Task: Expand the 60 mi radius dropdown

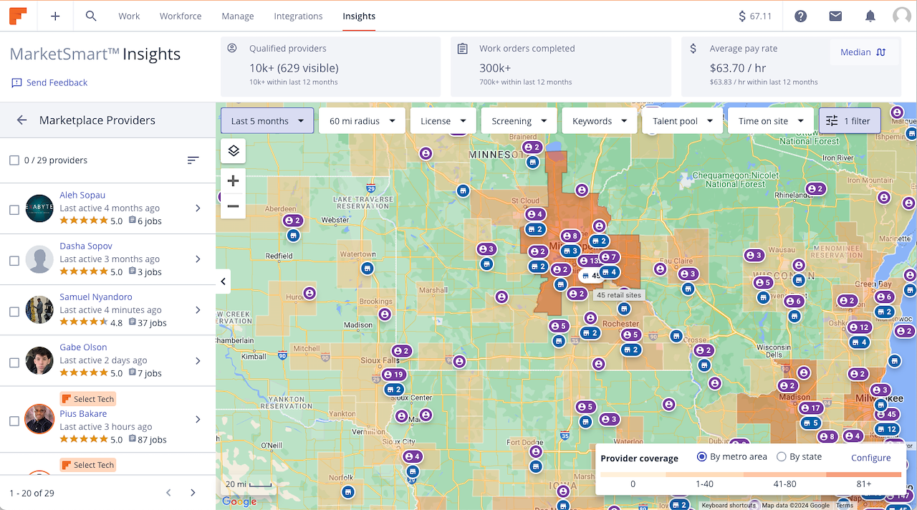Action: pos(362,121)
